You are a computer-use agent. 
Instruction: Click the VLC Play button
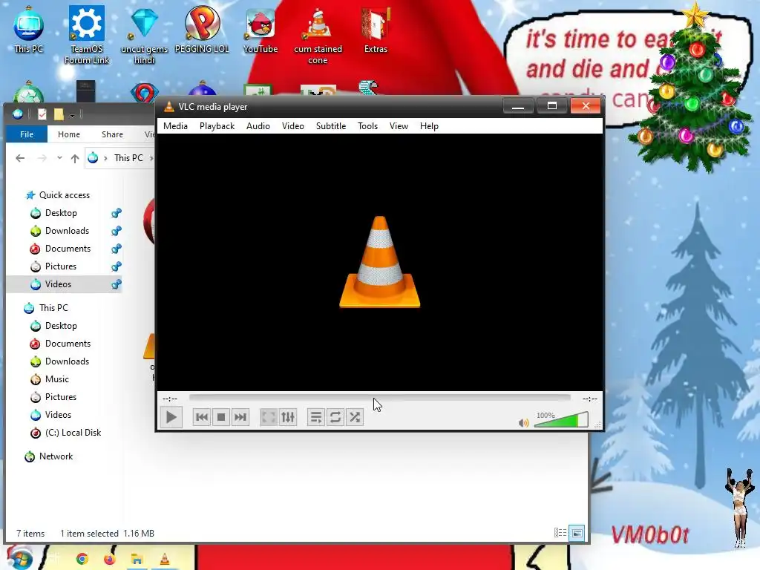coord(171,417)
